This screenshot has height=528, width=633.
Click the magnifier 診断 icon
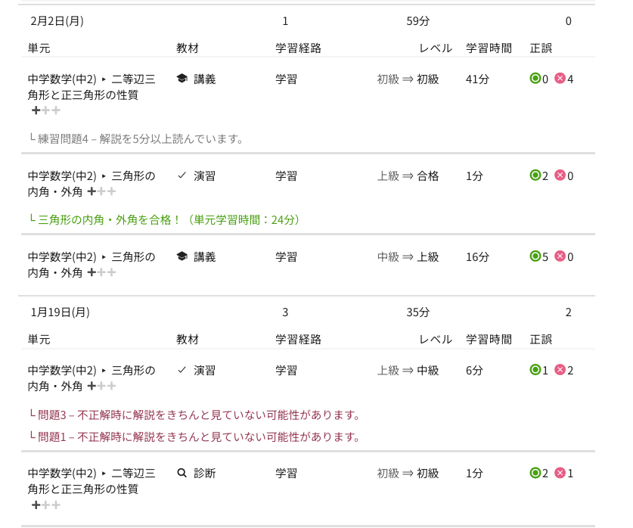coord(182,474)
